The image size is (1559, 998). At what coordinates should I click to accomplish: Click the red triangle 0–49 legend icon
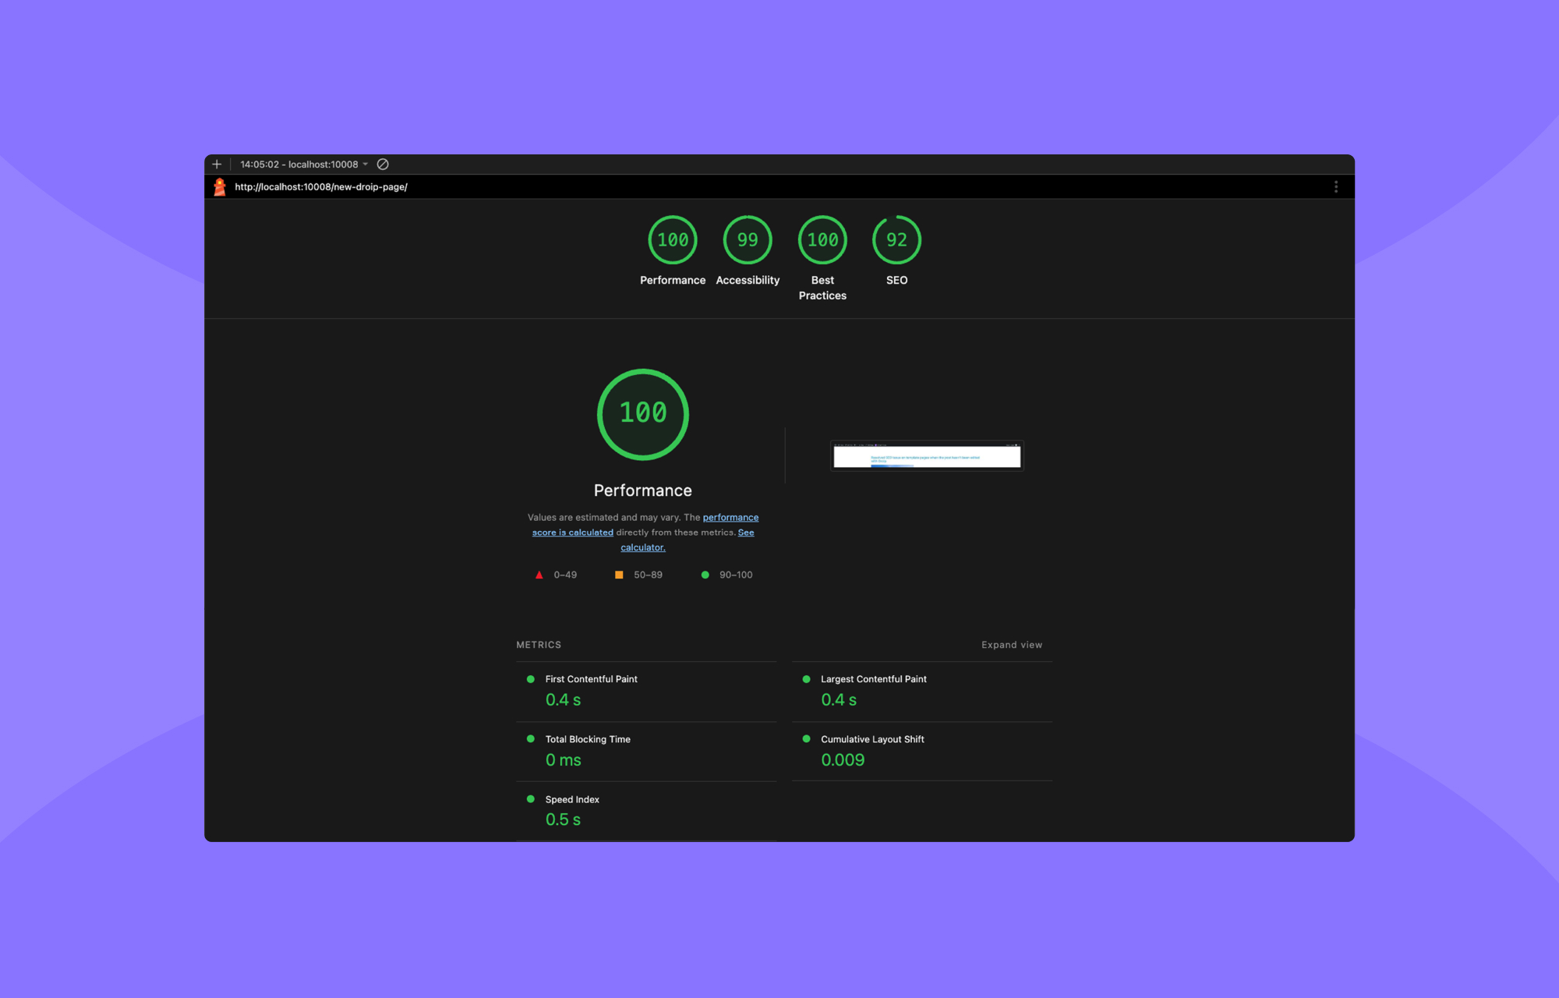coord(539,575)
